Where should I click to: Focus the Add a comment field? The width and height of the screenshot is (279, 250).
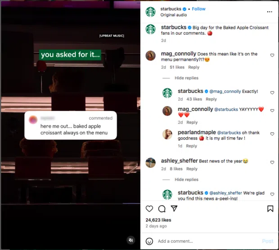pos(208,241)
